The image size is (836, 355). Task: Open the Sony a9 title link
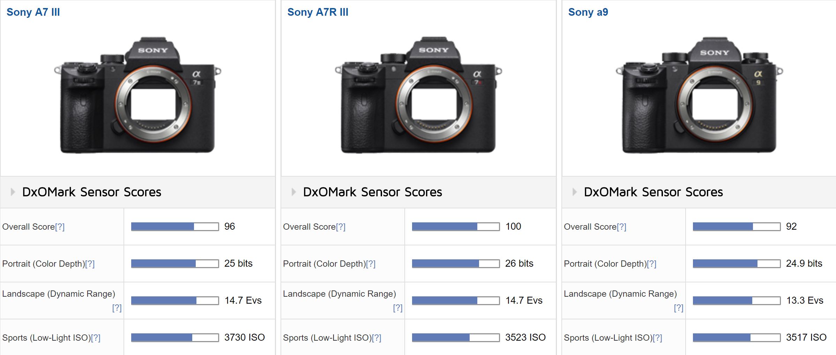coord(588,12)
